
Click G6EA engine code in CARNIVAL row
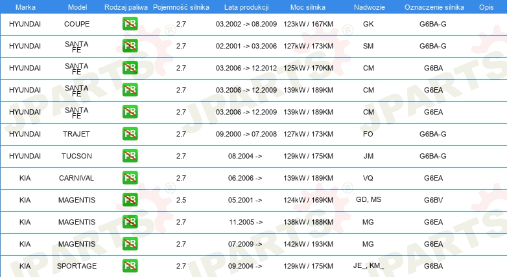point(433,178)
